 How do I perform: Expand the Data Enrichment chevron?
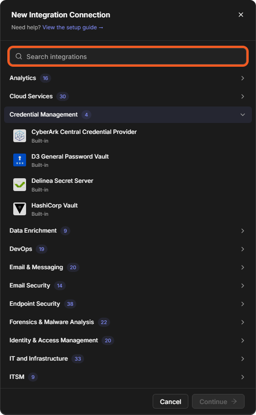point(242,231)
